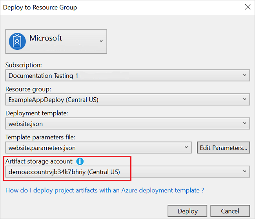Click the Microsoft account badge icon
Image resolution: width=255 pixels, height=219 pixels.
pyautogui.click(x=17, y=42)
